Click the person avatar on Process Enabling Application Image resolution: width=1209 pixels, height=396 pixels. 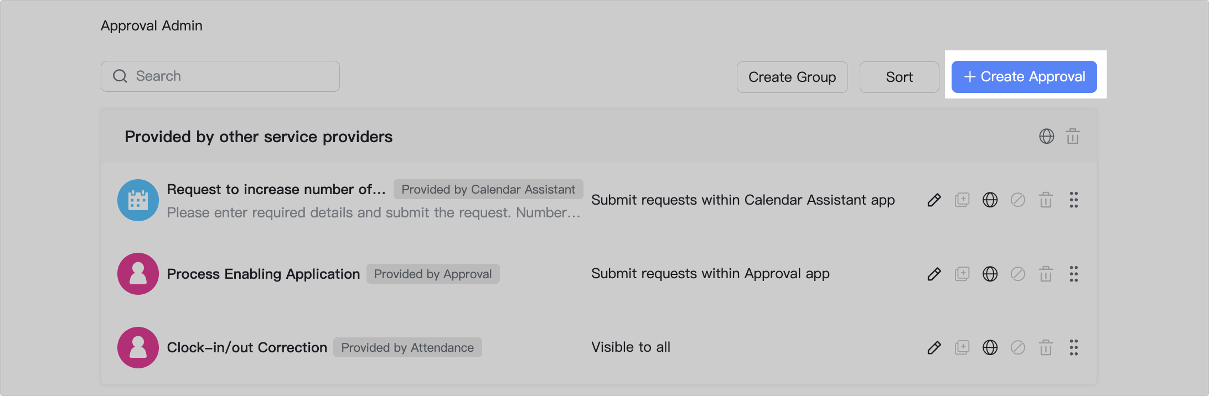tap(138, 274)
